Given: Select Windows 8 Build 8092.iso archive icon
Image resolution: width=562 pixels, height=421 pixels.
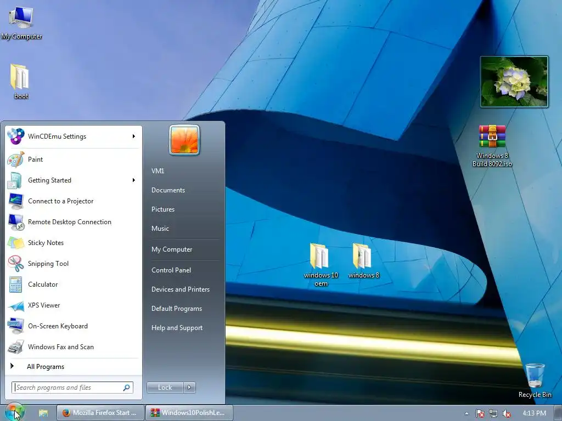Looking at the screenshot, I should 492,146.
